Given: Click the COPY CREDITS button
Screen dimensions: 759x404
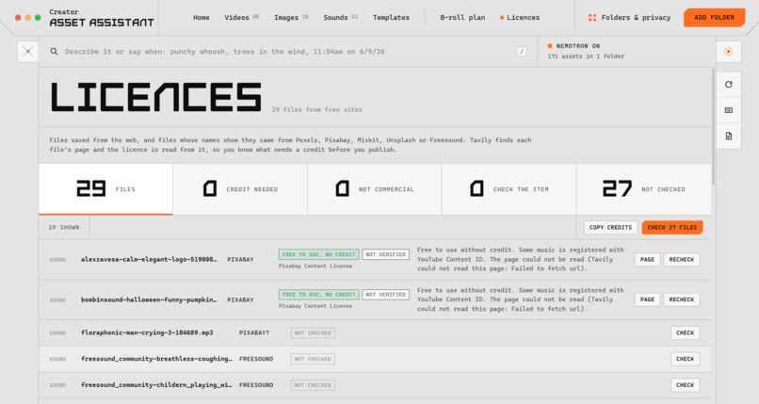Looking at the screenshot, I should [610, 227].
